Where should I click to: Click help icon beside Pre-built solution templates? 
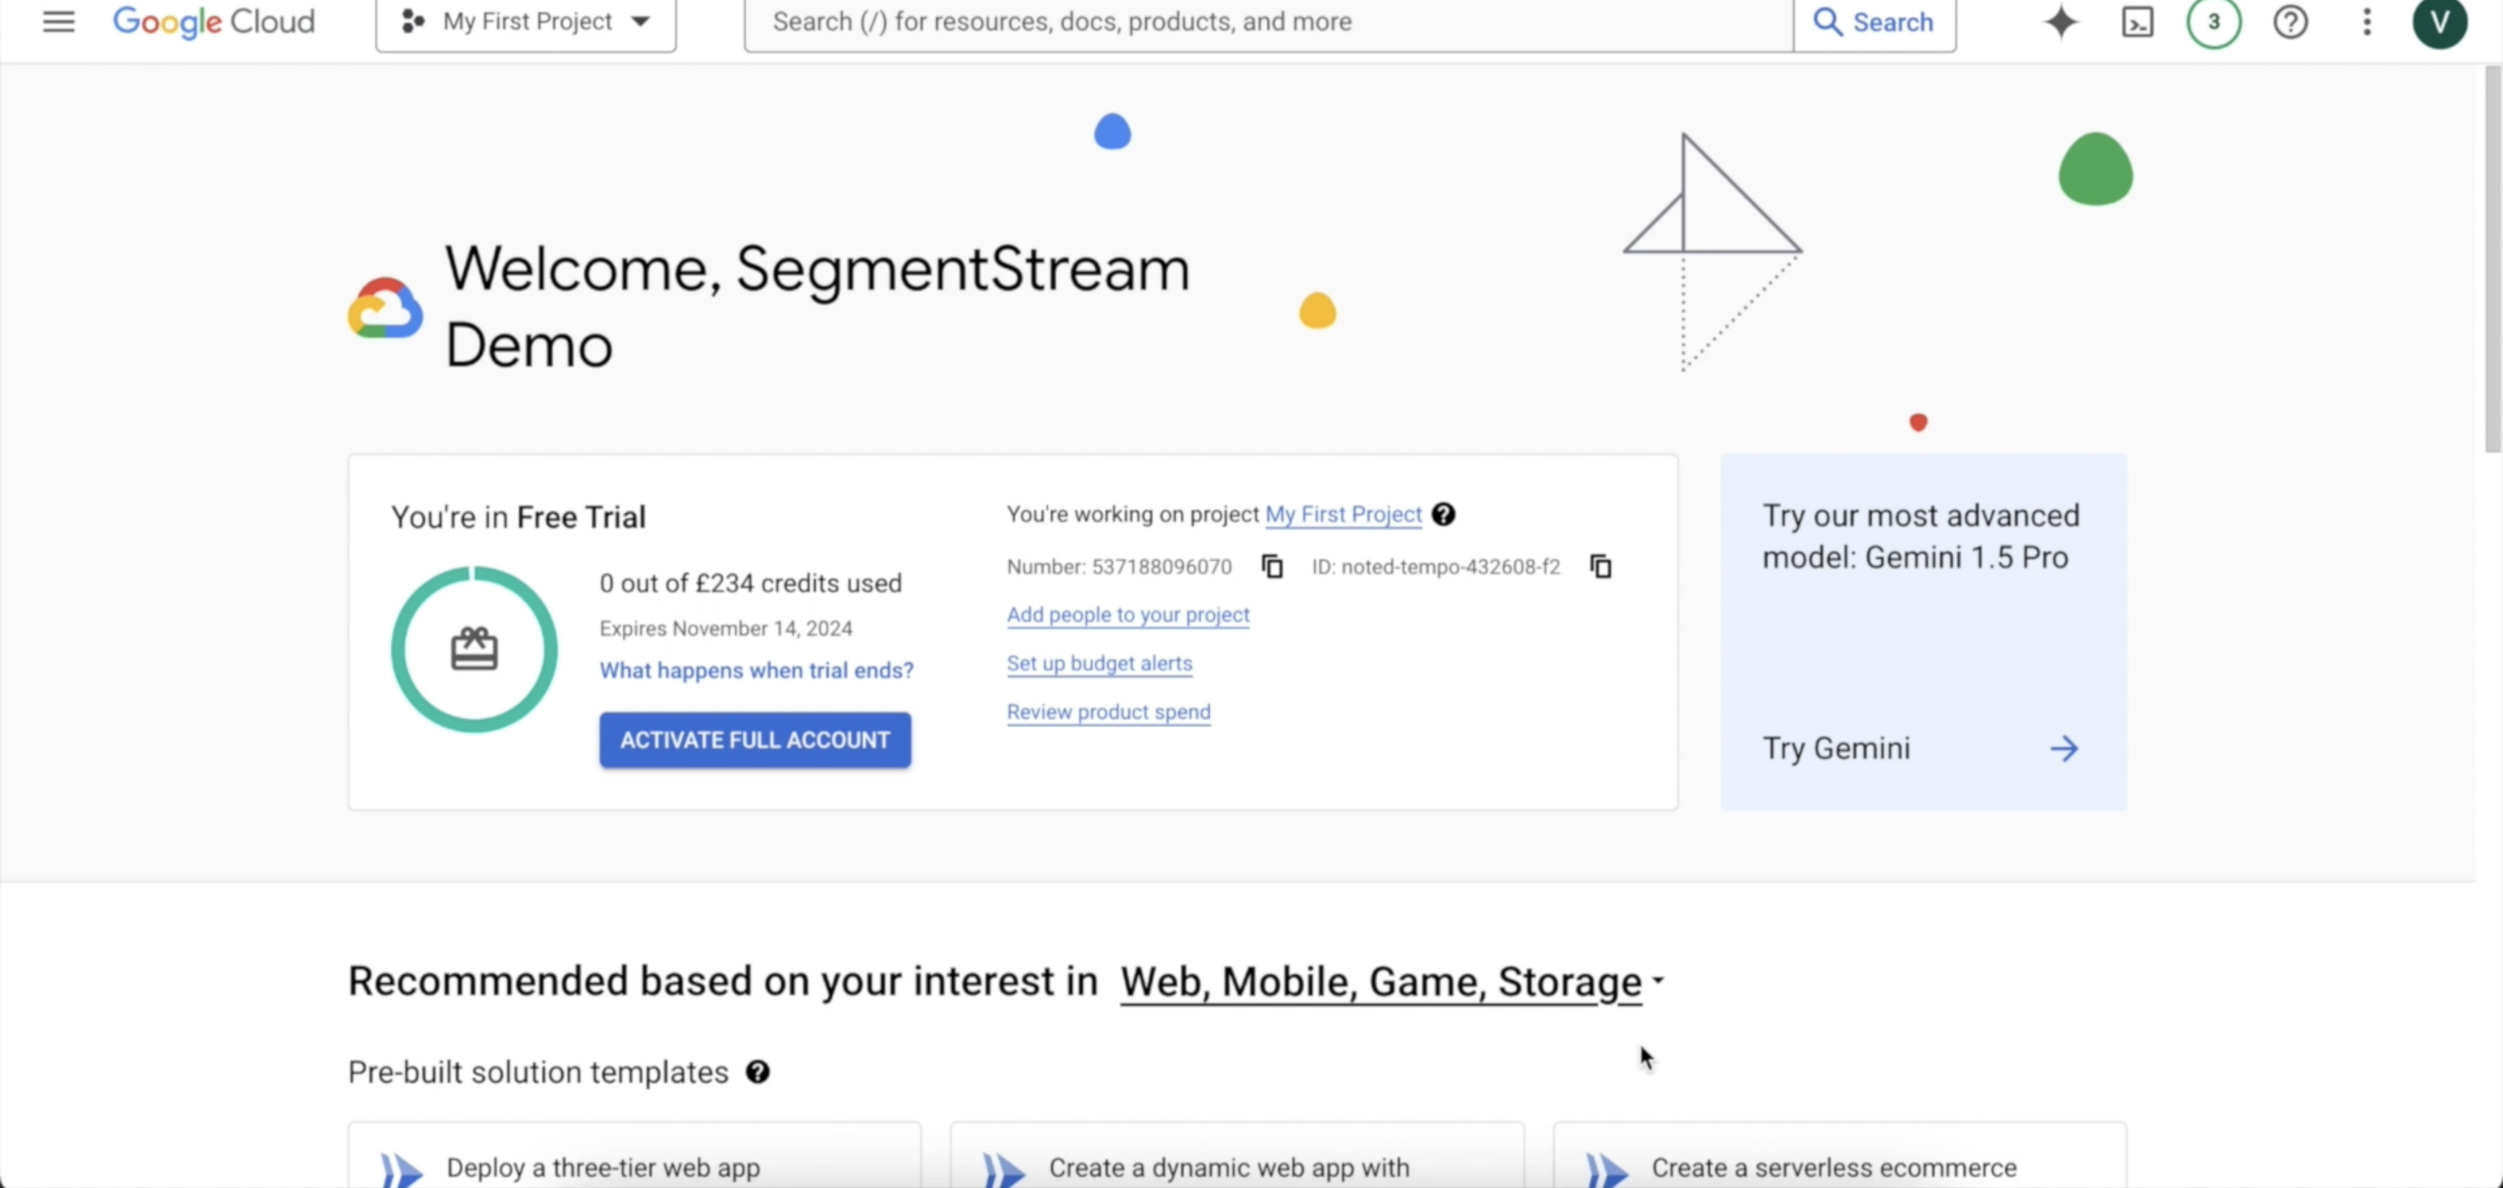pos(758,1072)
